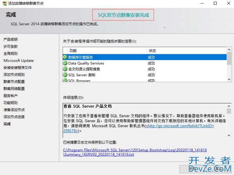This screenshot has height=175, width=234.
Task: Click the feature list scrollbar thumb
Action: point(229,58)
